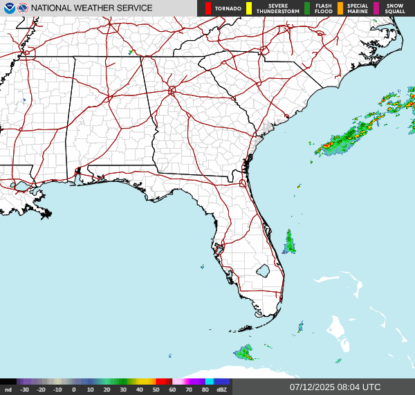The image size is (415, 395).
Task: Click the 'dBZ' unit label
Action: click(221, 389)
